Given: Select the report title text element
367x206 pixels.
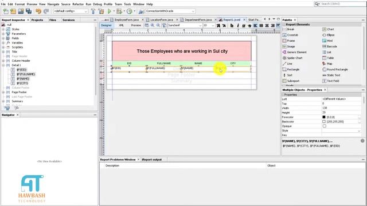Looking at the screenshot, I should [182, 51].
